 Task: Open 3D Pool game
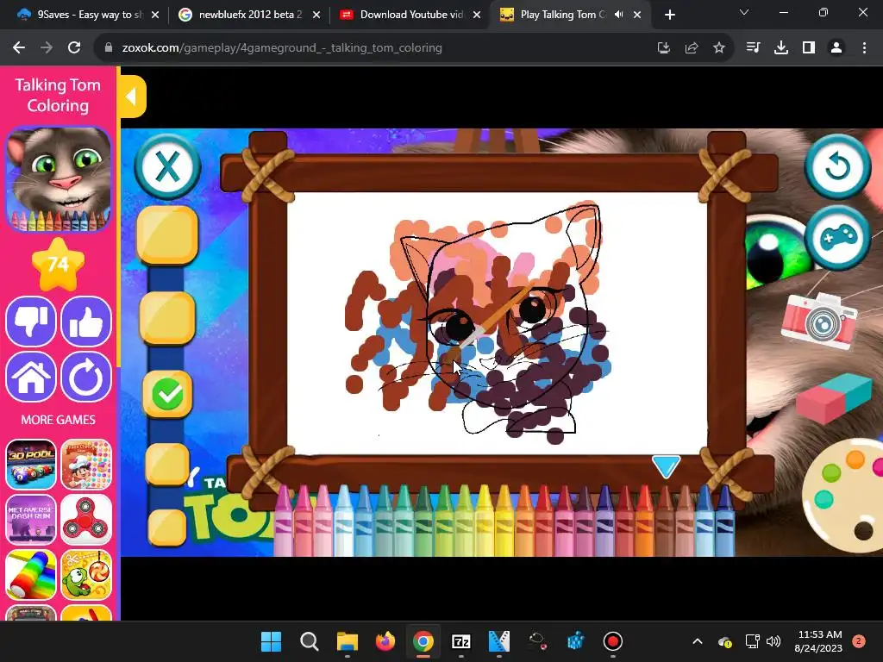31,465
